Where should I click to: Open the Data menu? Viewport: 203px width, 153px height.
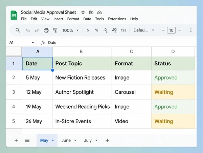pos(87,19)
